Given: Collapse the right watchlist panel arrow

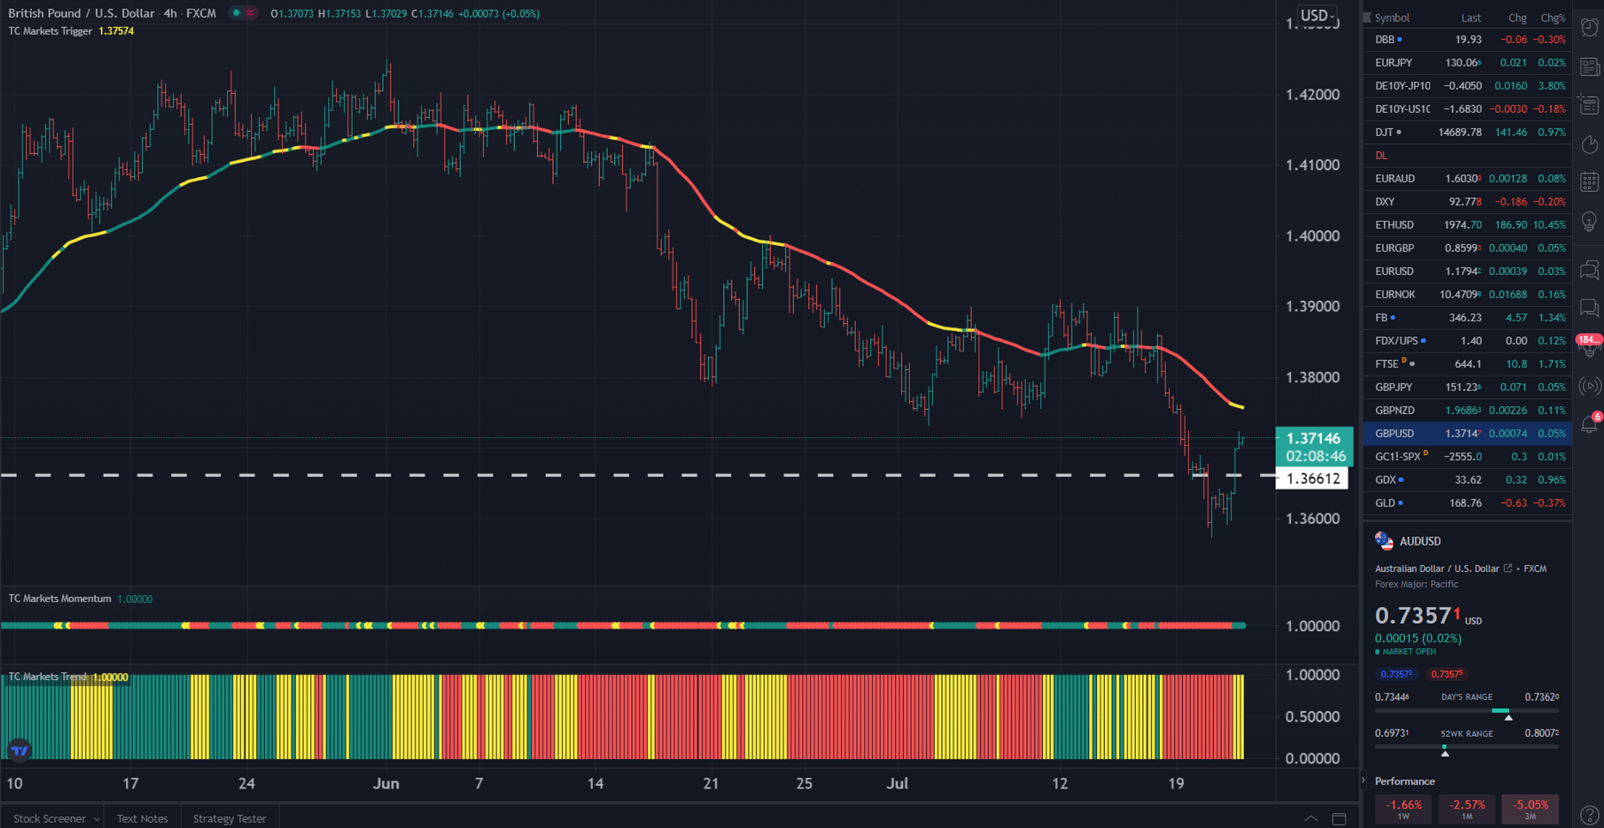Looking at the screenshot, I should pyautogui.click(x=1362, y=781).
